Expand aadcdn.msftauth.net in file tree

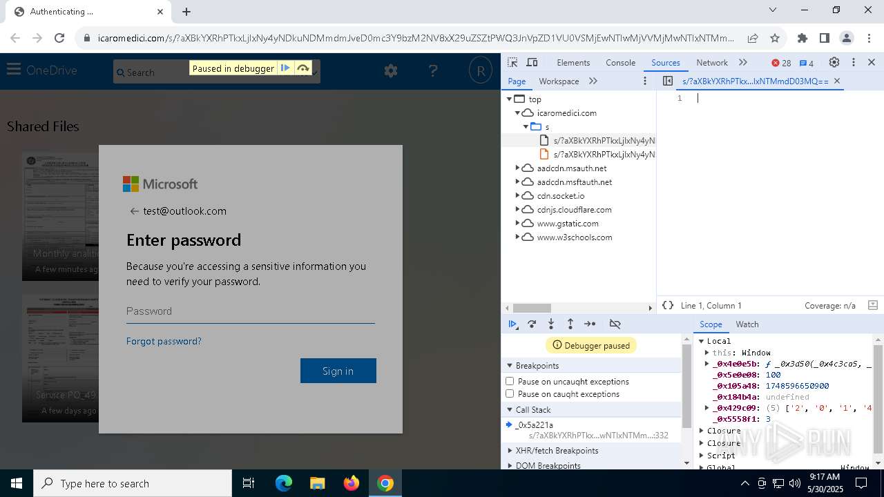(517, 182)
